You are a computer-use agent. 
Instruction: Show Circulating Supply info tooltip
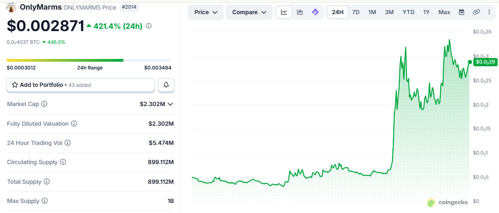tap(63, 162)
